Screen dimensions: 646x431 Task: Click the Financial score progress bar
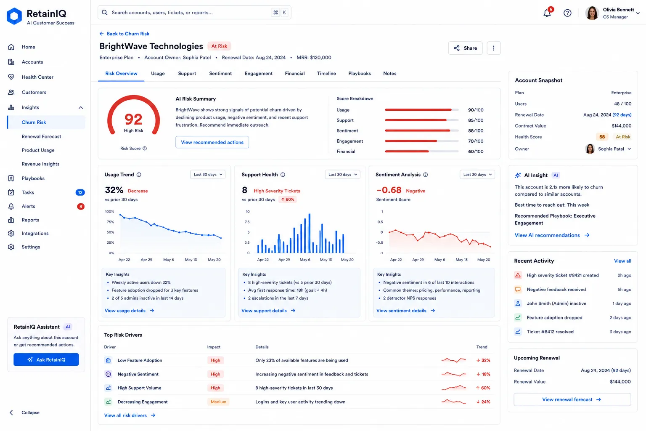[422, 152]
